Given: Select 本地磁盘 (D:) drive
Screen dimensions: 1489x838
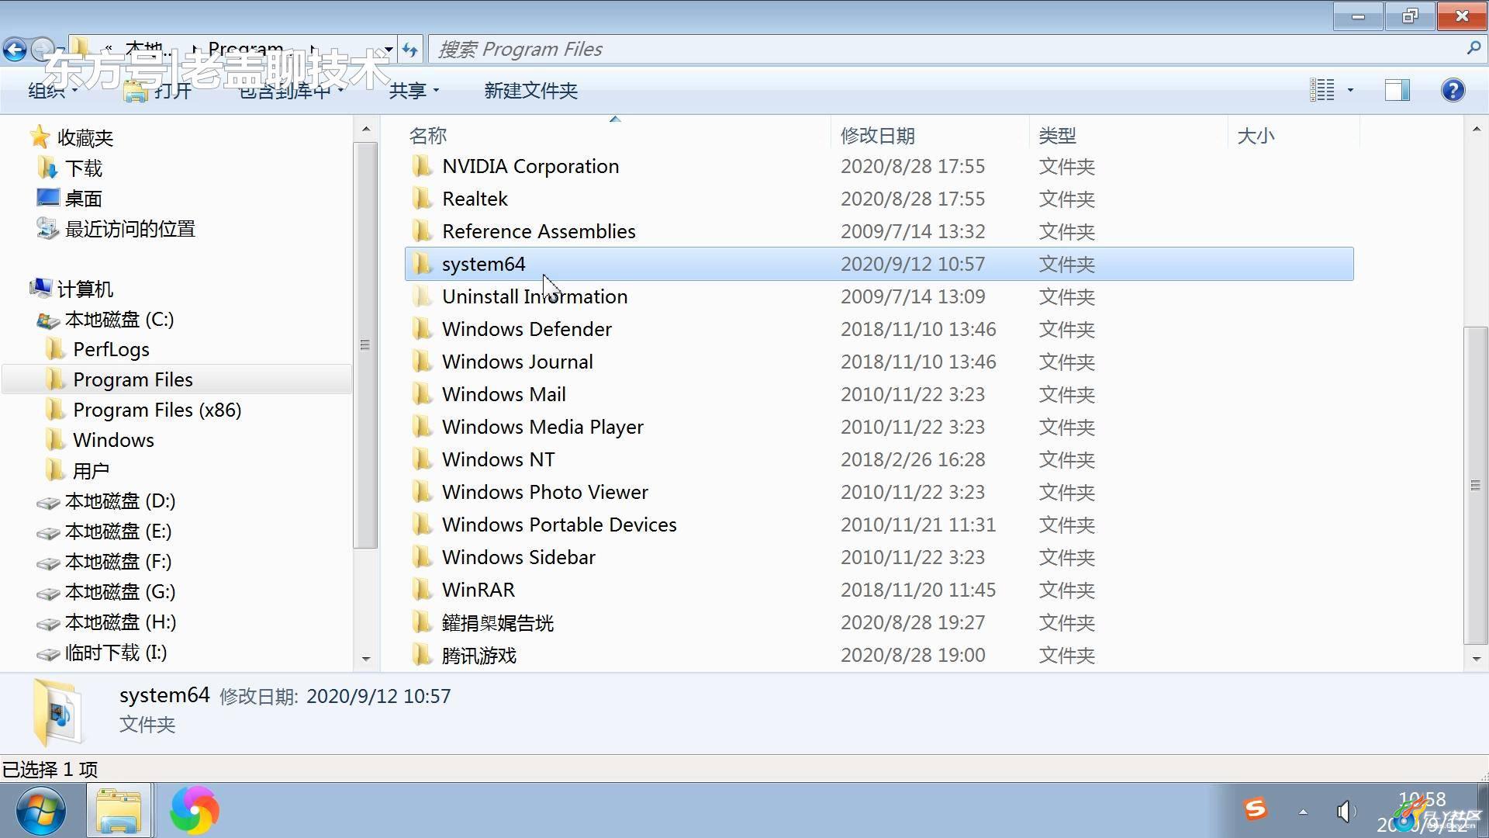Looking at the screenshot, I should [x=106, y=501].
